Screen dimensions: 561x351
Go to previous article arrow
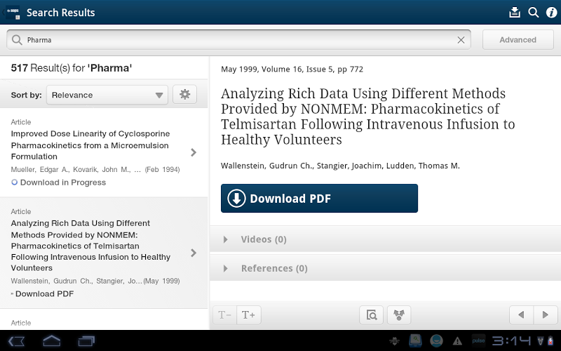pos(521,315)
